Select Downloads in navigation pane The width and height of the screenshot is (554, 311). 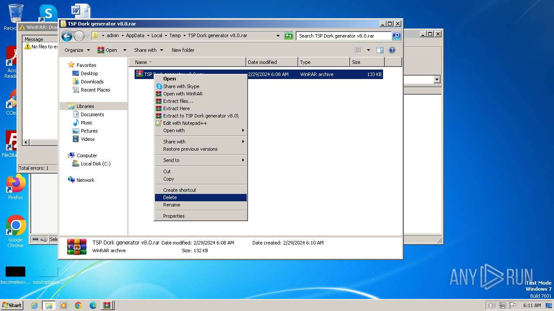(x=92, y=82)
